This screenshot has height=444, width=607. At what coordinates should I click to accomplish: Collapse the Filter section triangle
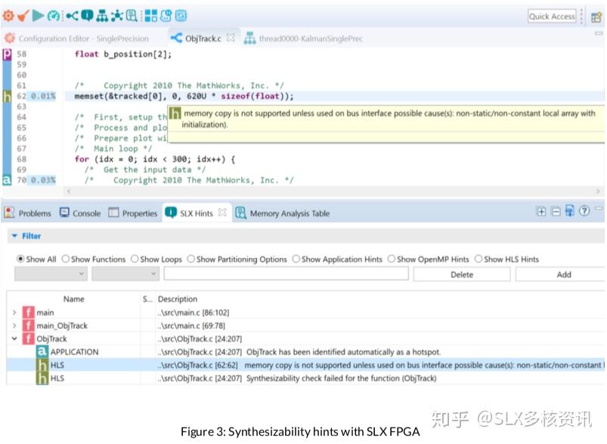[14, 236]
